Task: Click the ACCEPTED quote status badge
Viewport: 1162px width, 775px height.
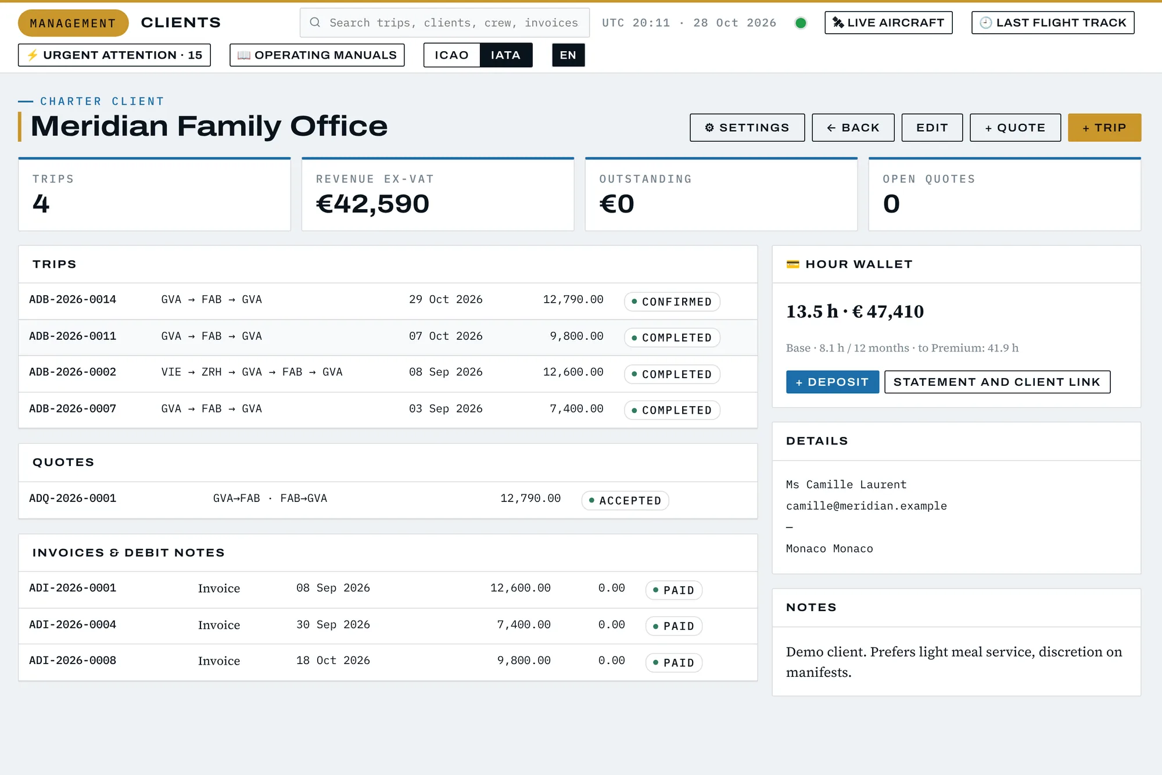Action: tap(625, 500)
